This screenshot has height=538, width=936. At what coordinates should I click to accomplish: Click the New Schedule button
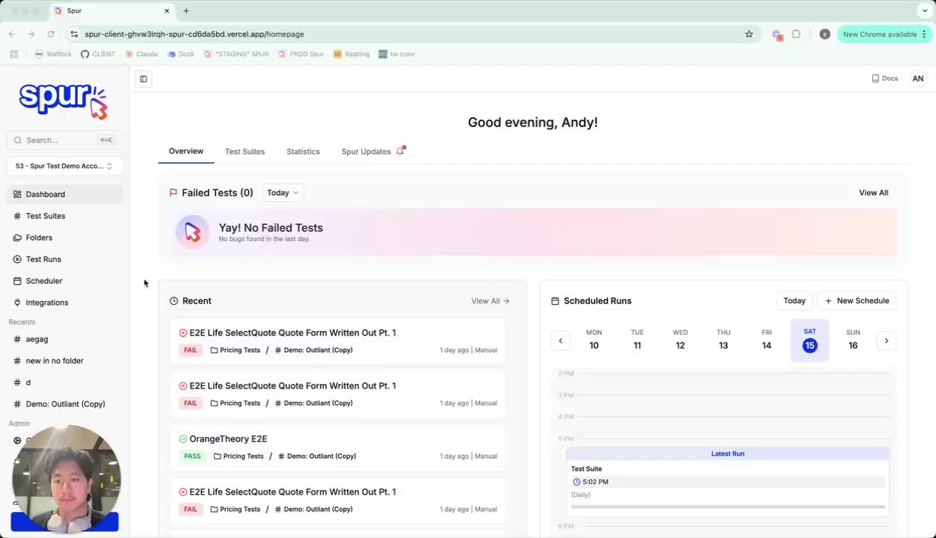pos(857,300)
